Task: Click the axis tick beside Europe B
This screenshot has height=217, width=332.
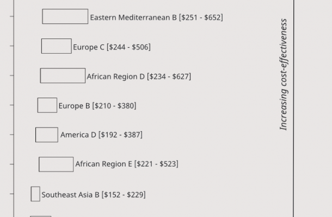Action: 12,105
